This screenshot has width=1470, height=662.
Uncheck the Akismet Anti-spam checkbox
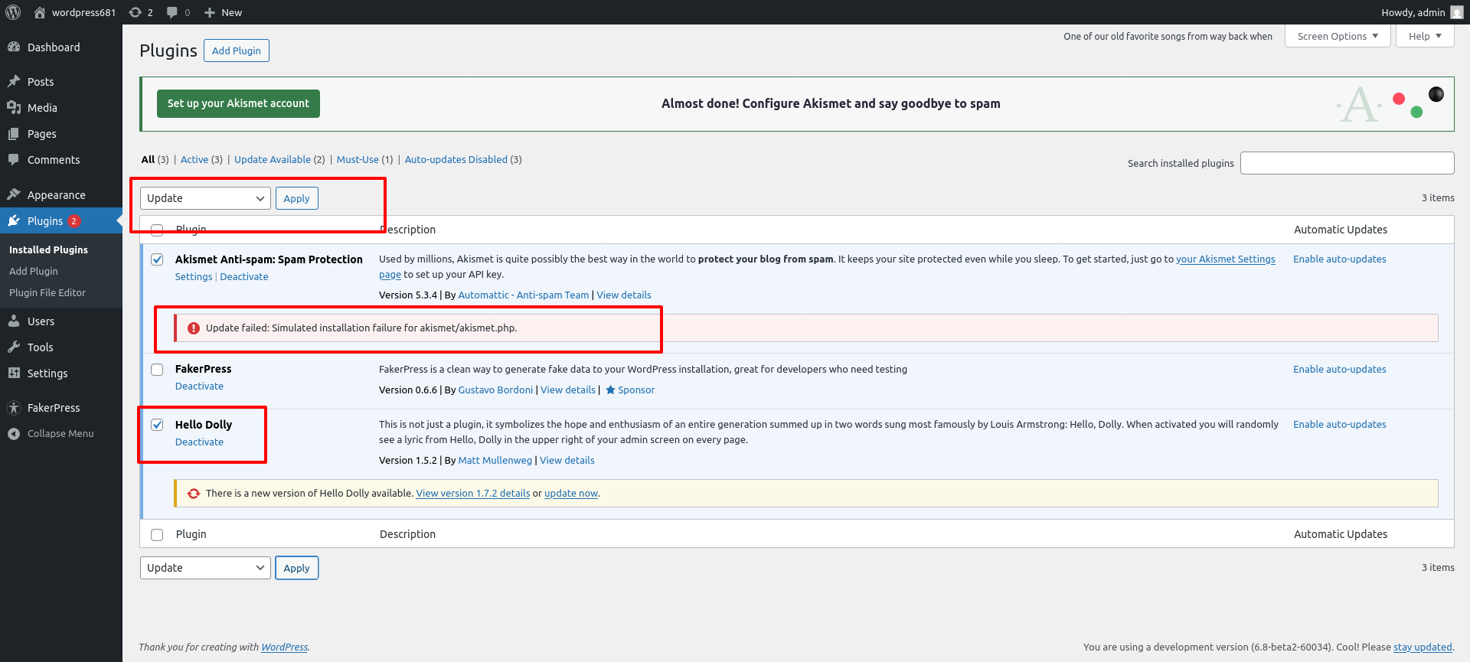click(157, 259)
